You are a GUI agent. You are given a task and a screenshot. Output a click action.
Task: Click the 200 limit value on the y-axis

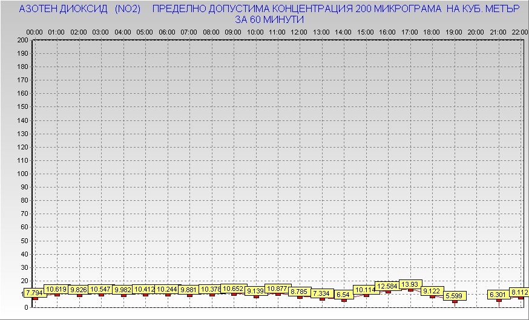(22, 40)
